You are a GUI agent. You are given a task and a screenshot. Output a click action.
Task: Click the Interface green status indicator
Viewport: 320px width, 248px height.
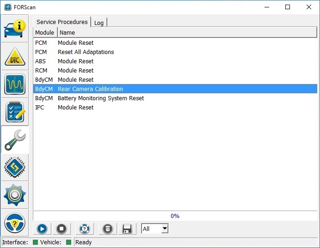coord(35,242)
